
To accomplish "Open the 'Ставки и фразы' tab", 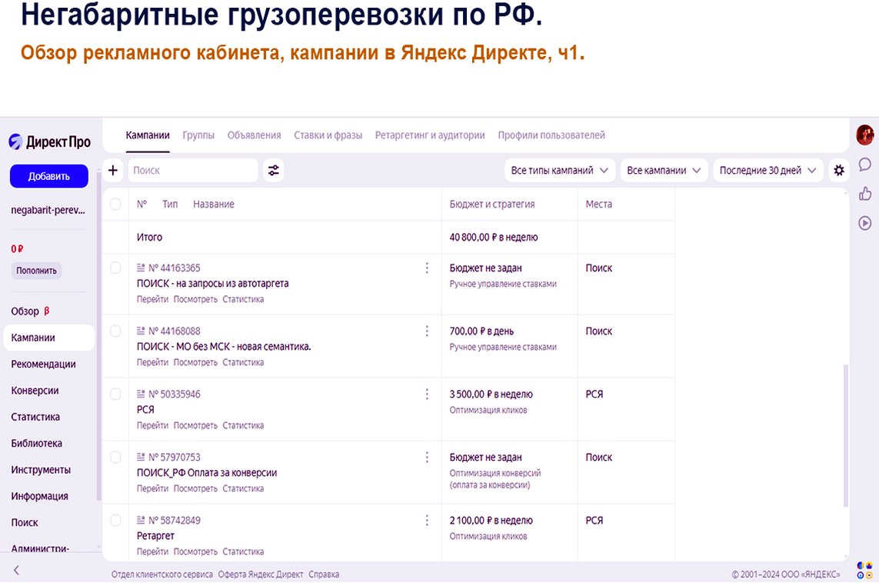I will pos(328,135).
